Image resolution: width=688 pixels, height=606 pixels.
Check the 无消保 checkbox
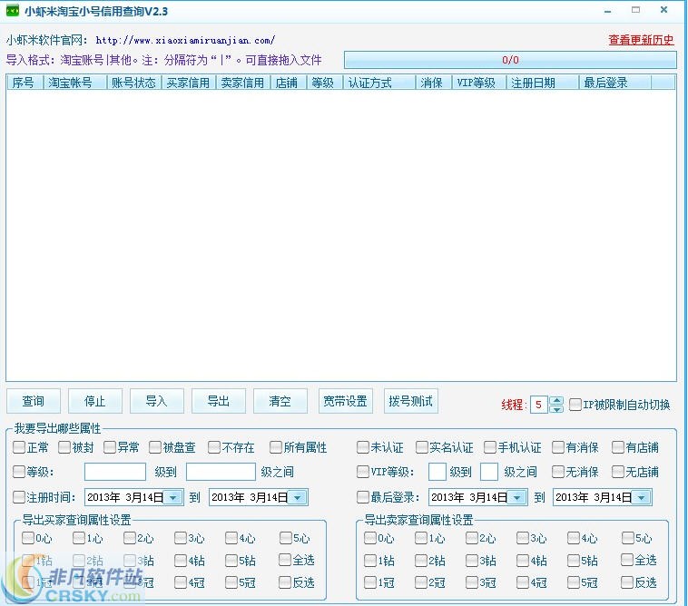[x=558, y=472]
